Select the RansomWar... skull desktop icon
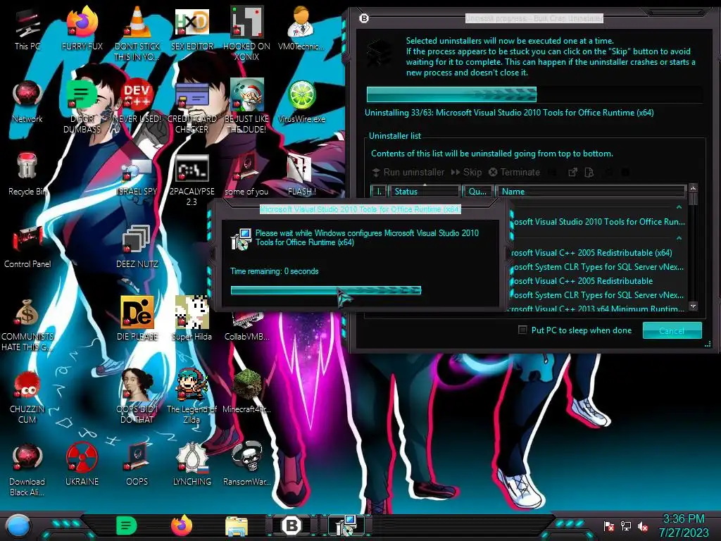This screenshot has width=721, height=541. [x=247, y=464]
